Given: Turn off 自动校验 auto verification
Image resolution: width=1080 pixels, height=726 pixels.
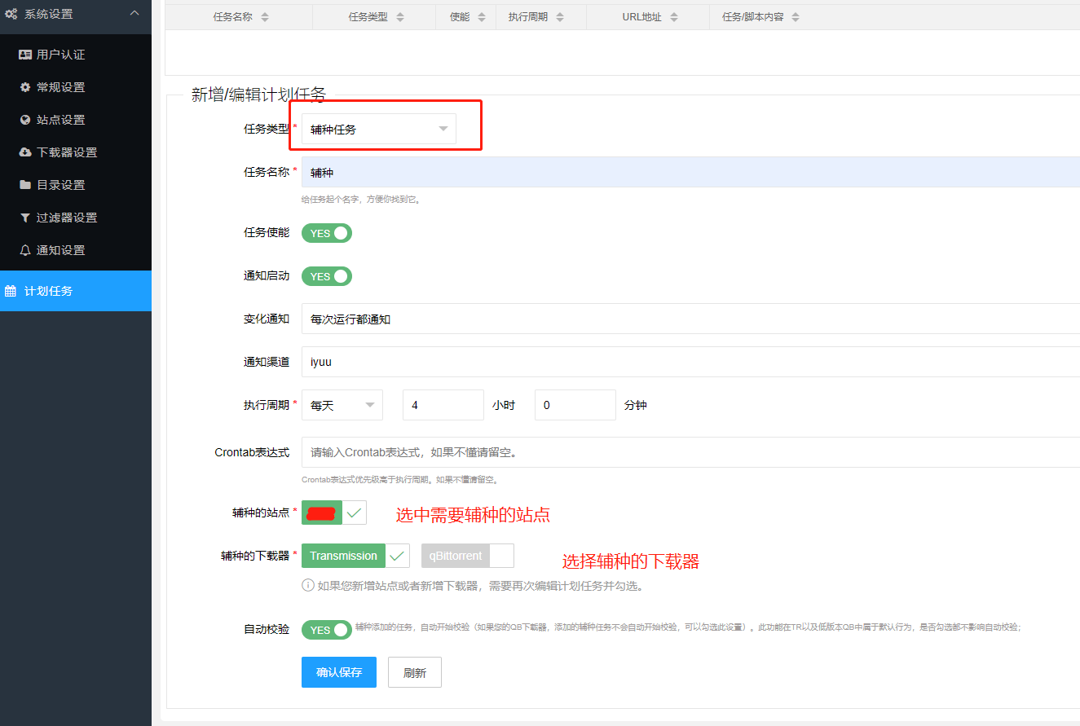Looking at the screenshot, I should (x=326, y=629).
